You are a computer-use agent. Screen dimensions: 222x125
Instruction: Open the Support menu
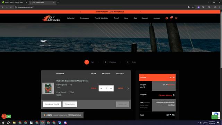[145, 18]
